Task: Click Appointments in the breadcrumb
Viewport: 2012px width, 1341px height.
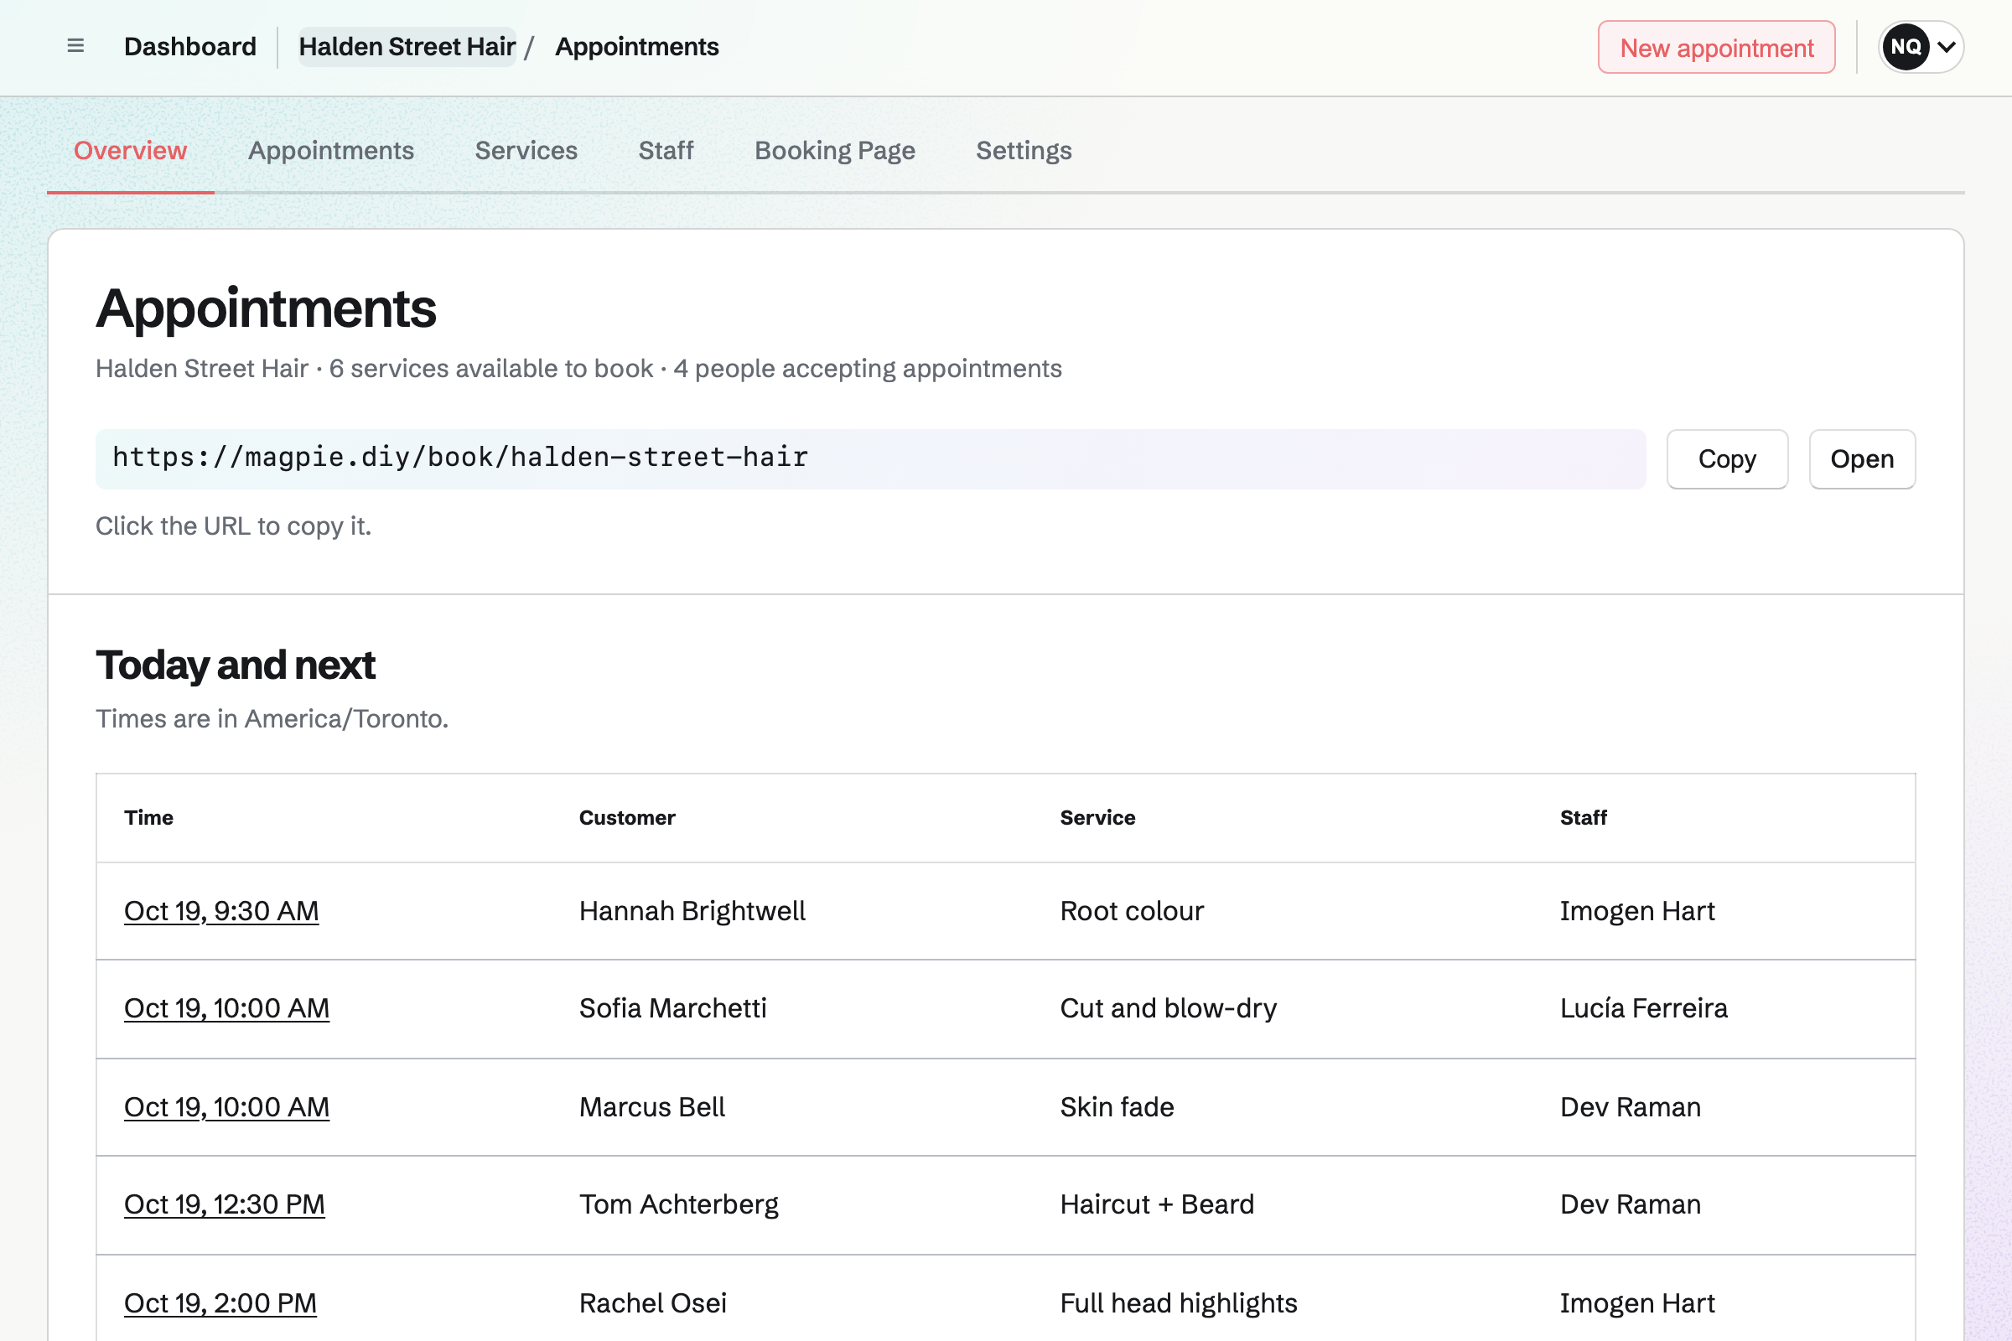Action: coord(637,46)
